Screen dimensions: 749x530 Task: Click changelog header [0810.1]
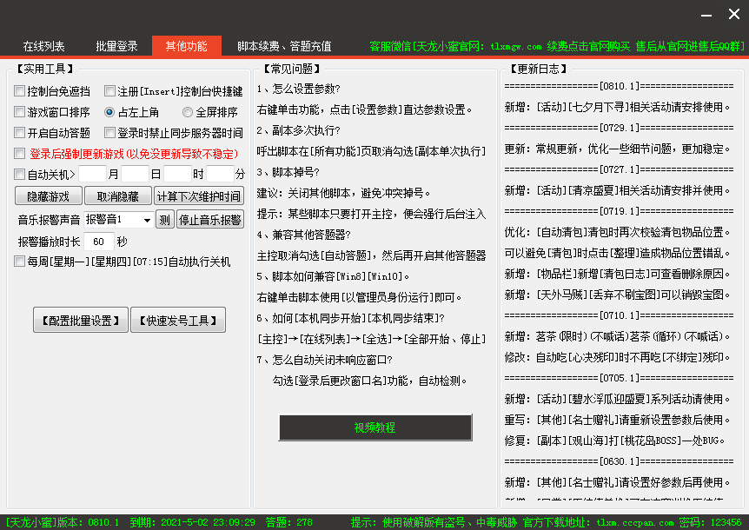(619, 86)
